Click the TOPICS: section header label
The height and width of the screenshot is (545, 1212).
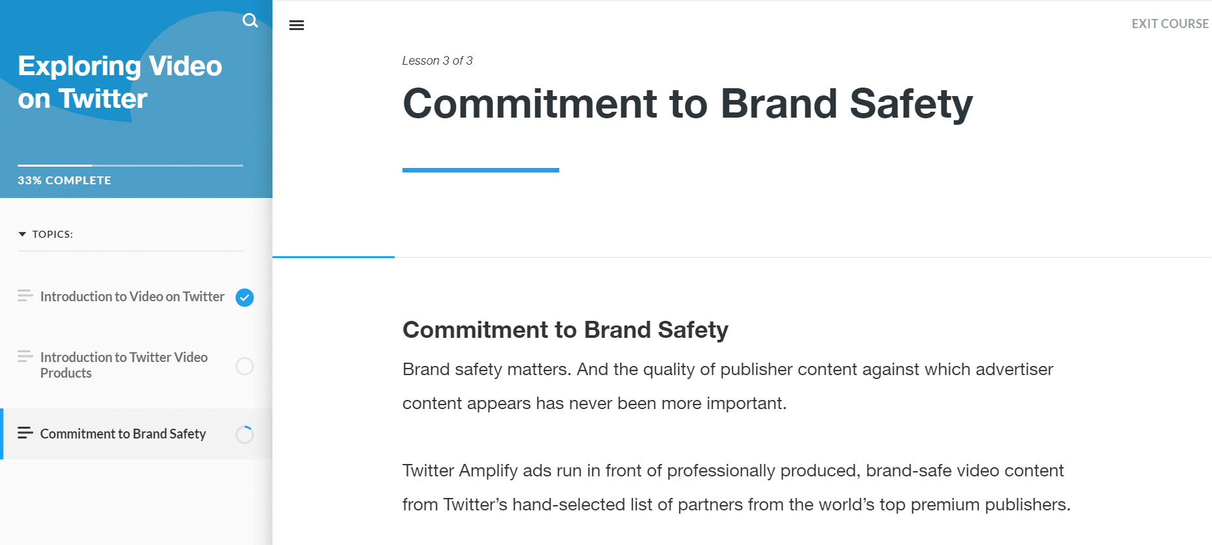tap(53, 234)
